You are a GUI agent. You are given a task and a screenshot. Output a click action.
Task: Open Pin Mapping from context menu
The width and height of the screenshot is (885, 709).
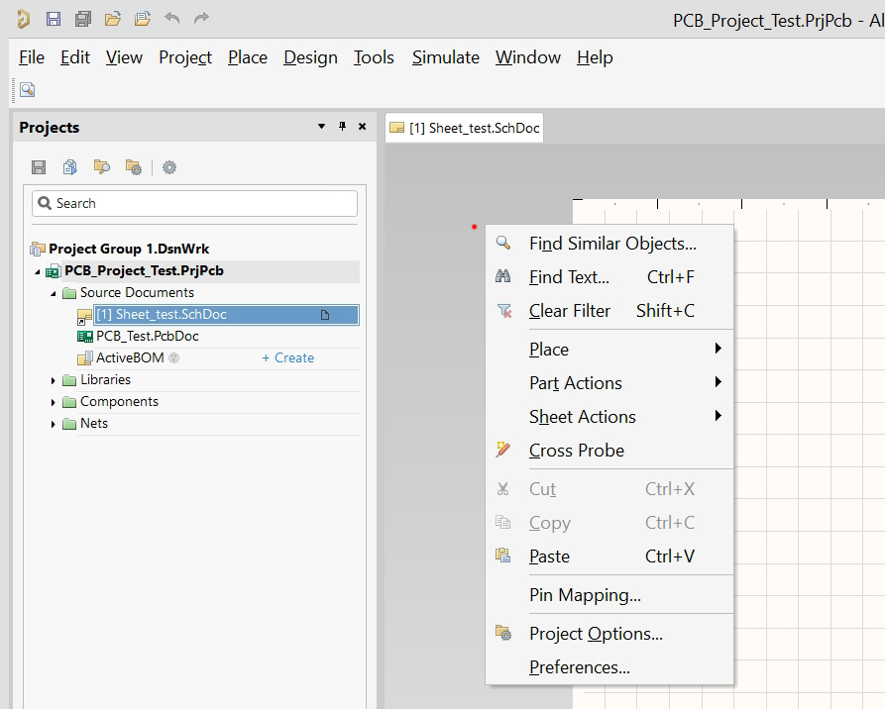pos(609,594)
